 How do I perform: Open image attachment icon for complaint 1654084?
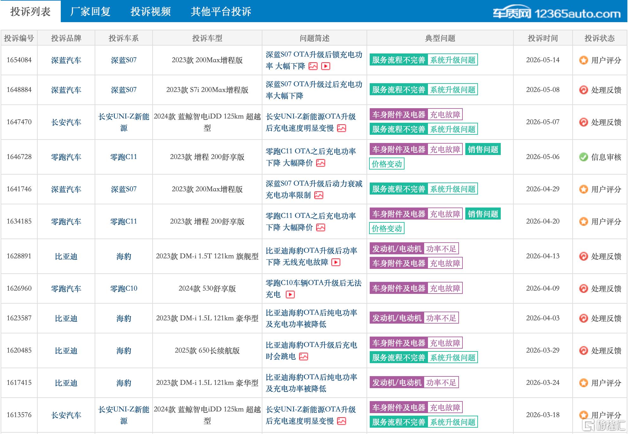pyautogui.click(x=313, y=66)
